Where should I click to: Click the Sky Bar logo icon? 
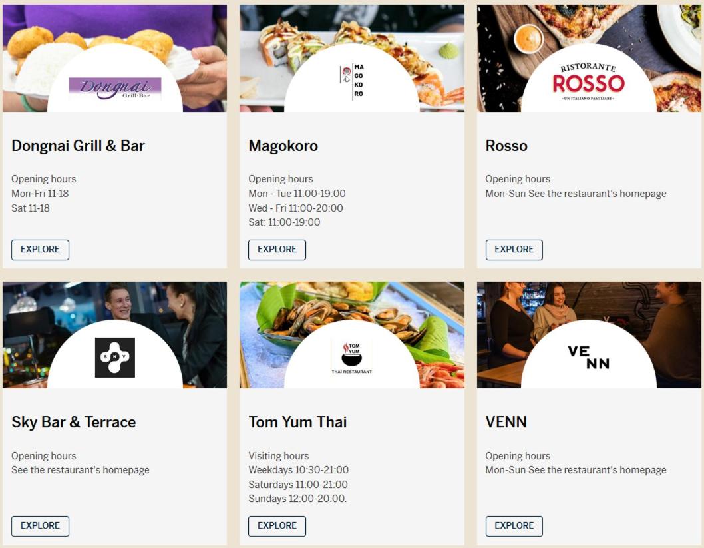pos(114,358)
